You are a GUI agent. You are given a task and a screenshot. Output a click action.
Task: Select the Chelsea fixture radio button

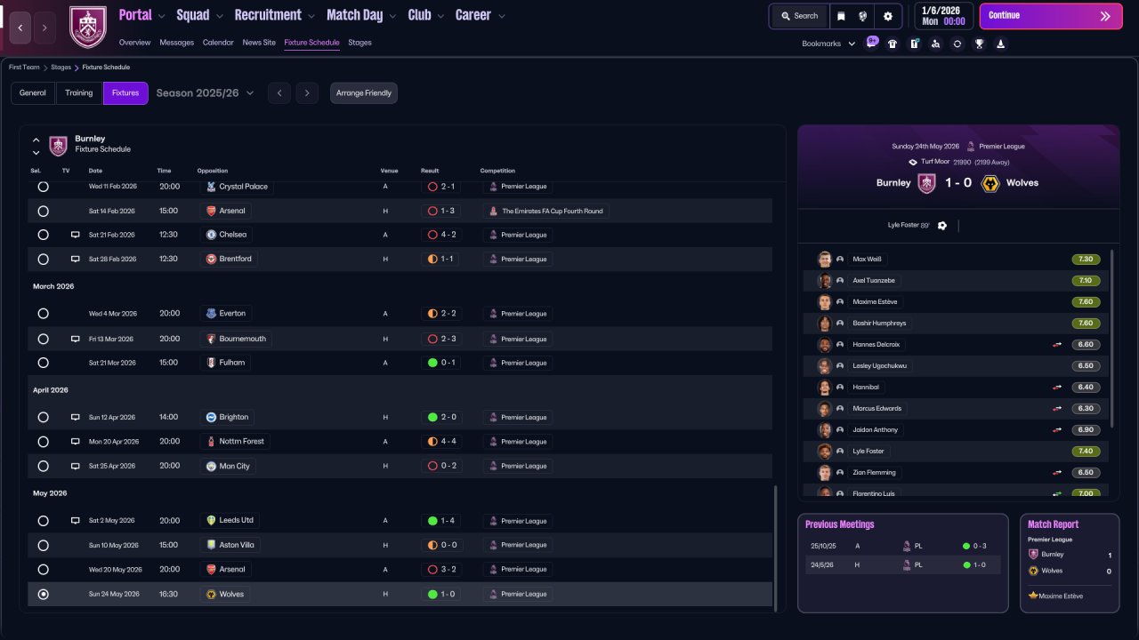43,235
